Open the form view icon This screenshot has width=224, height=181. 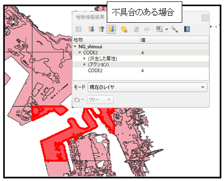pos(79,29)
